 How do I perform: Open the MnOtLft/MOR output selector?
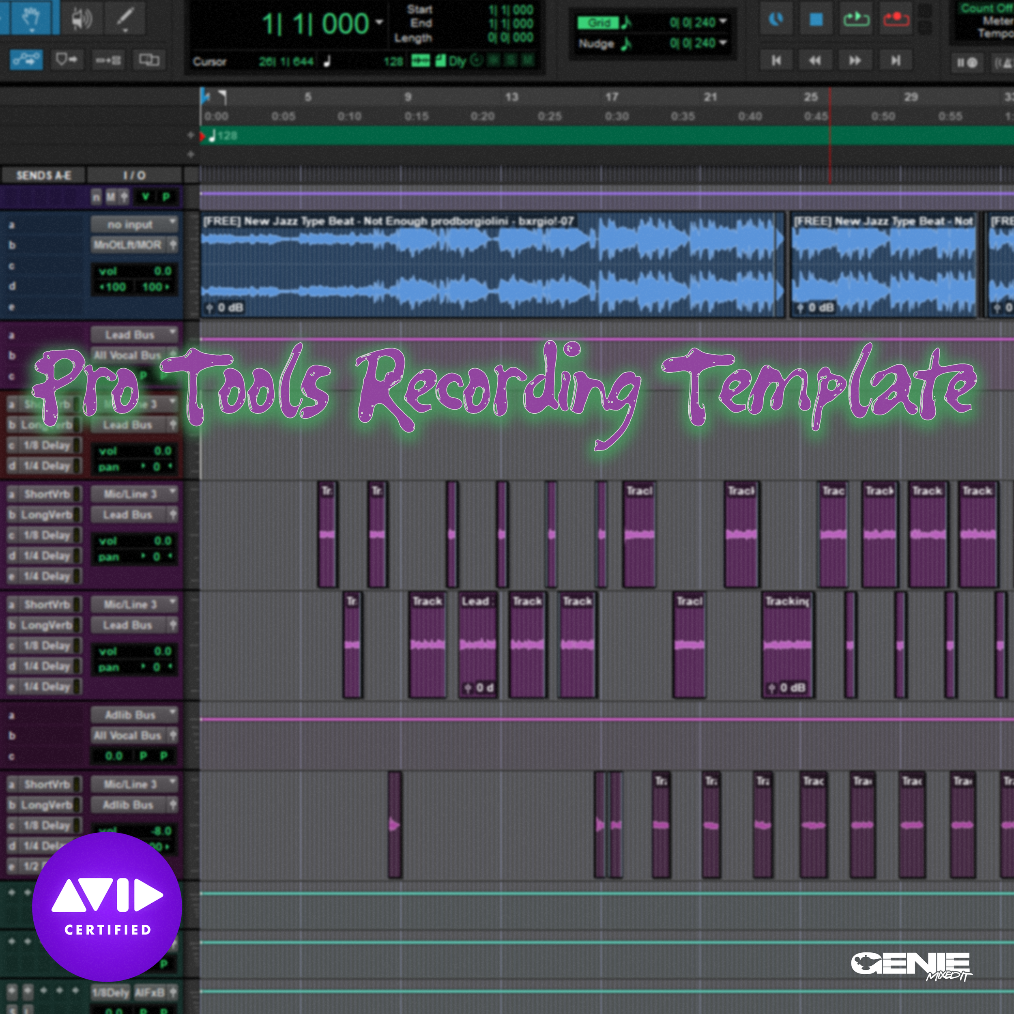pos(128,245)
